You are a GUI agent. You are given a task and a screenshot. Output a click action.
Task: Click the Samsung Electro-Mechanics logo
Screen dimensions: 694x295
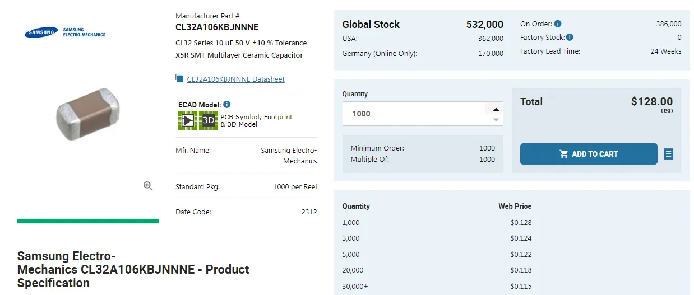point(65,32)
